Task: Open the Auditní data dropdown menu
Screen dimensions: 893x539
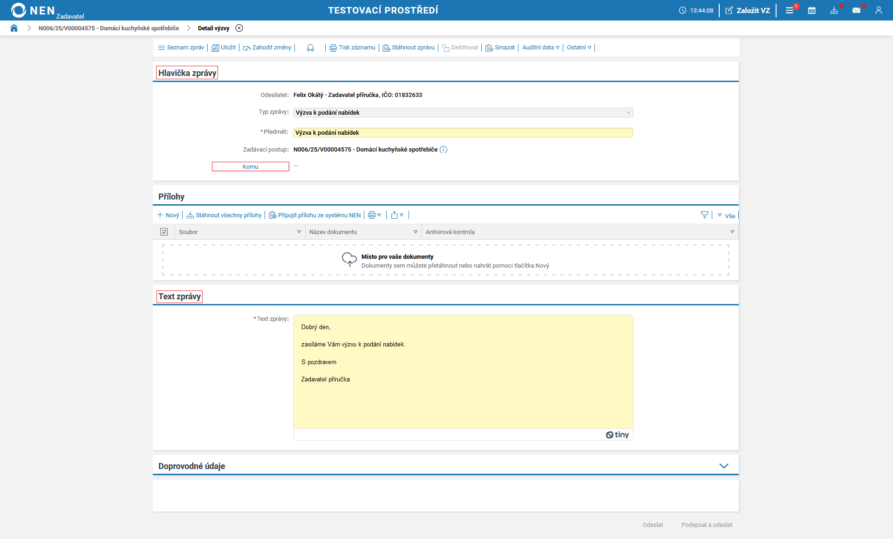Action: click(540, 48)
